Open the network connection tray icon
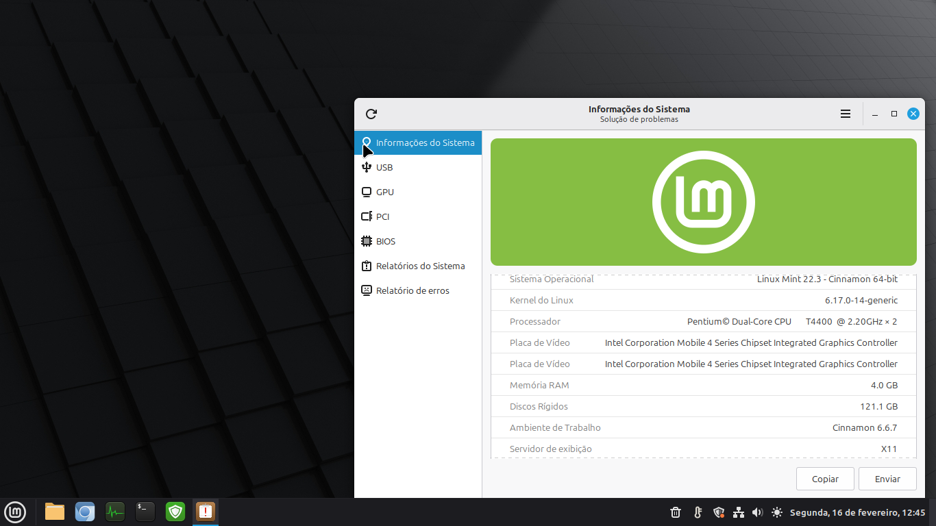This screenshot has width=936, height=526. pos(739,512)
